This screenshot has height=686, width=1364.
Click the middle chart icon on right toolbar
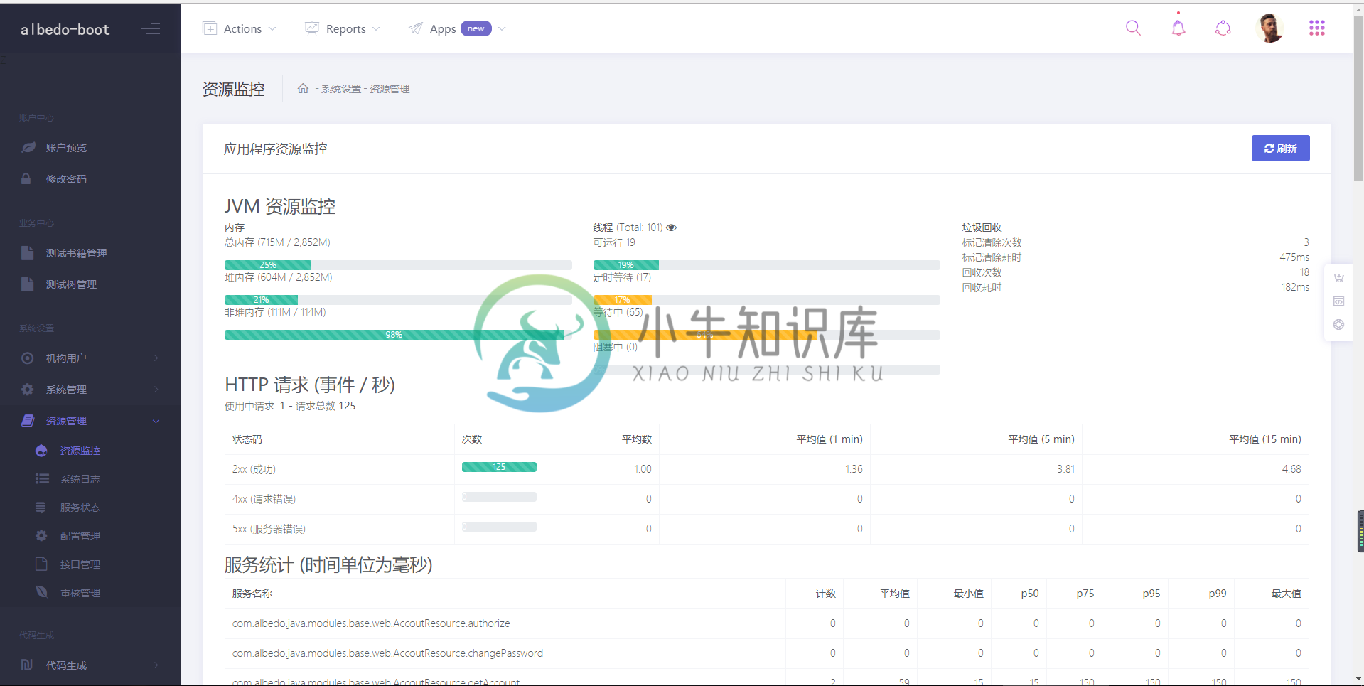click(x=1338, y=301)
